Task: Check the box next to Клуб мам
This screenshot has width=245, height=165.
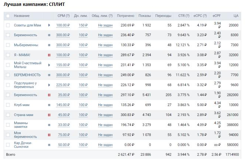Action: tap(8, 105)
